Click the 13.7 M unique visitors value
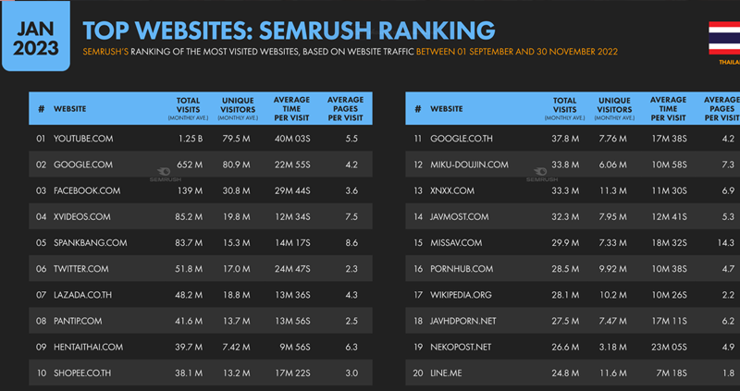 point(237,321)
